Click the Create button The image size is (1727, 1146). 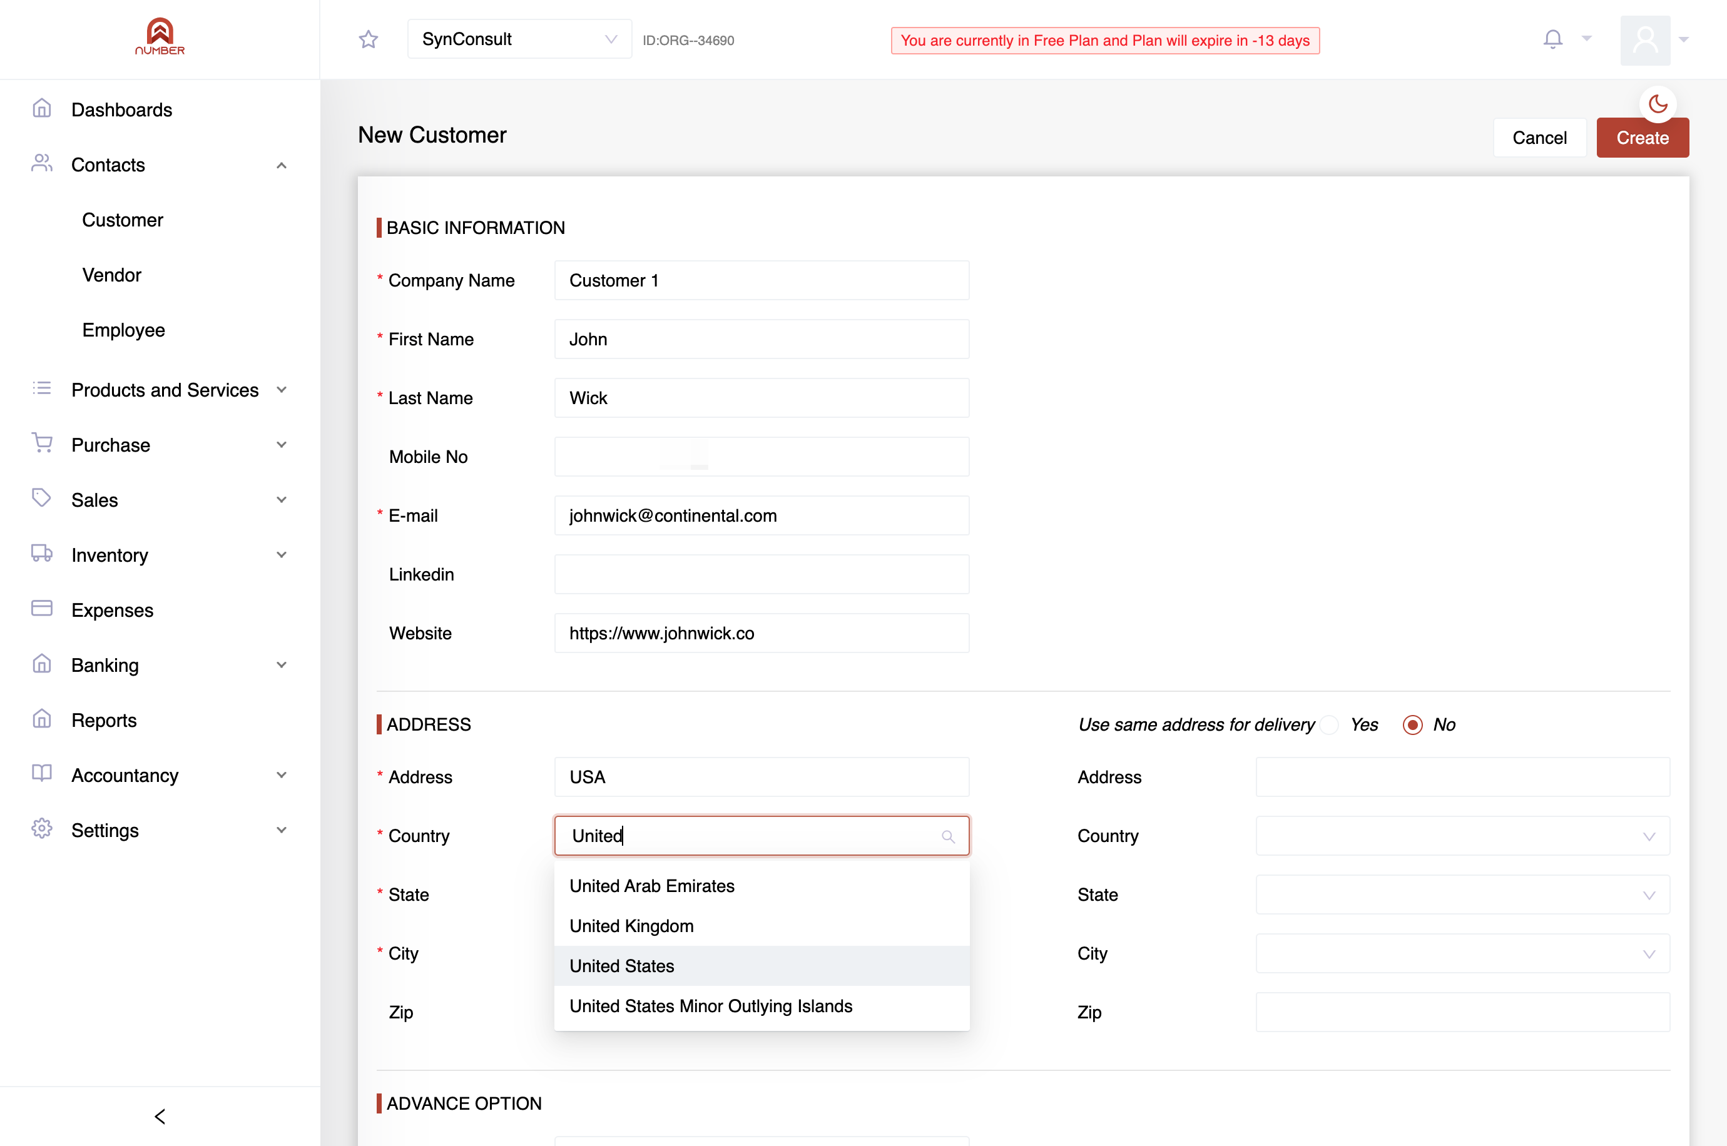tap(1643, 138)
